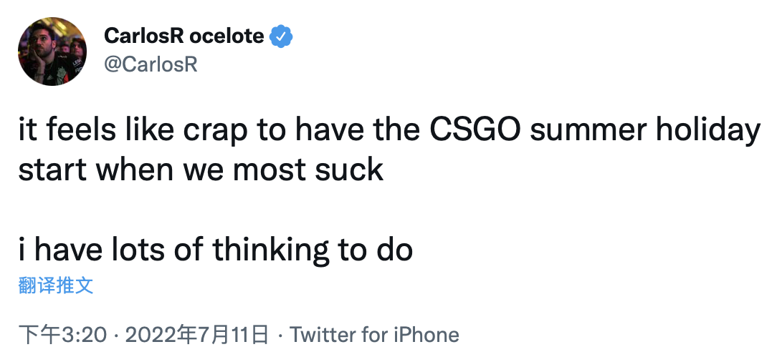Click the @CarlosR handle
This screenshot has height=362, width=777.
click(151, 64)
